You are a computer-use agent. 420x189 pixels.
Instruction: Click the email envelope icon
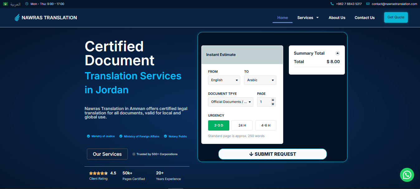click(368, 4)
